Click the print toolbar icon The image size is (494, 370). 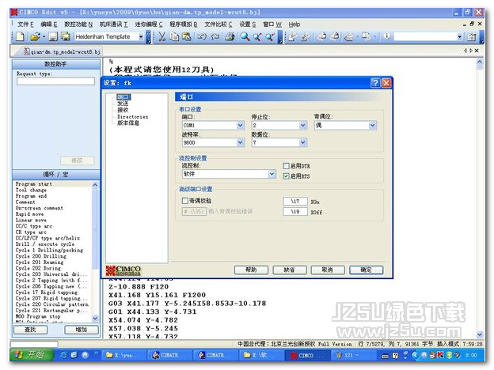[x=230, y=37]
